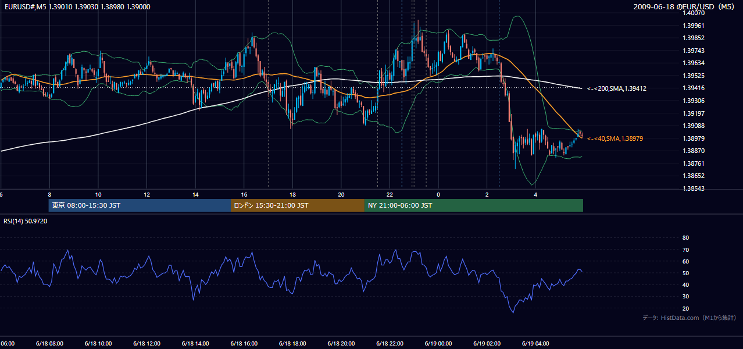Click RSI scale level 40
The image size is (743, 349).
click(685, 284)
